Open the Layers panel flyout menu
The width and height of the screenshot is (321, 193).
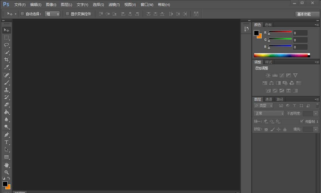click(316, 99)
